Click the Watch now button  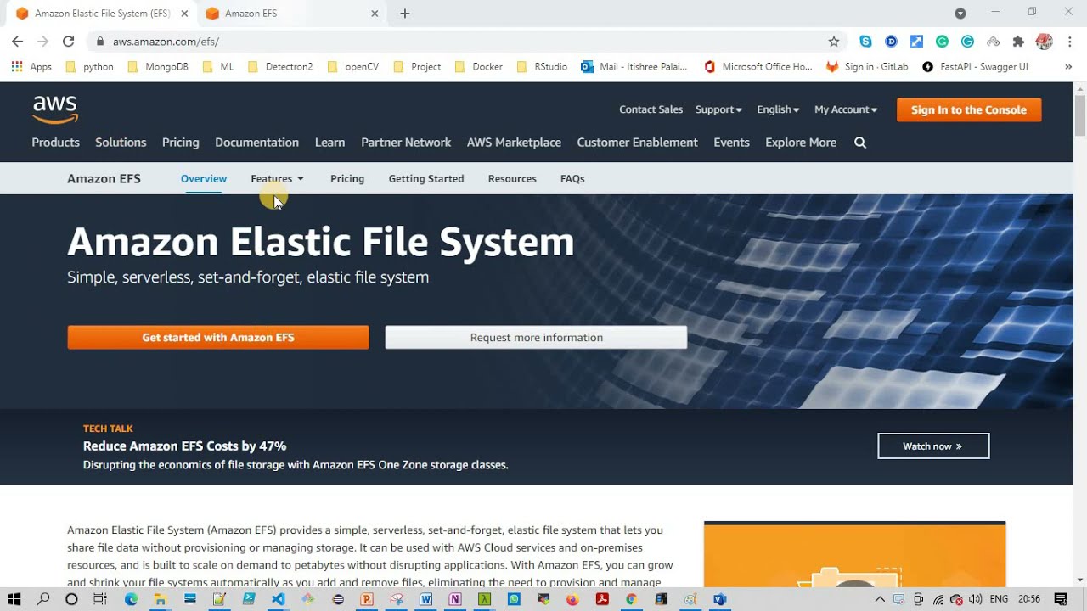933,446
